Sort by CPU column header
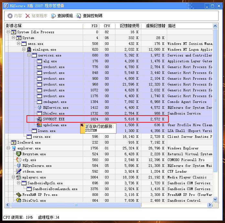 107,26
